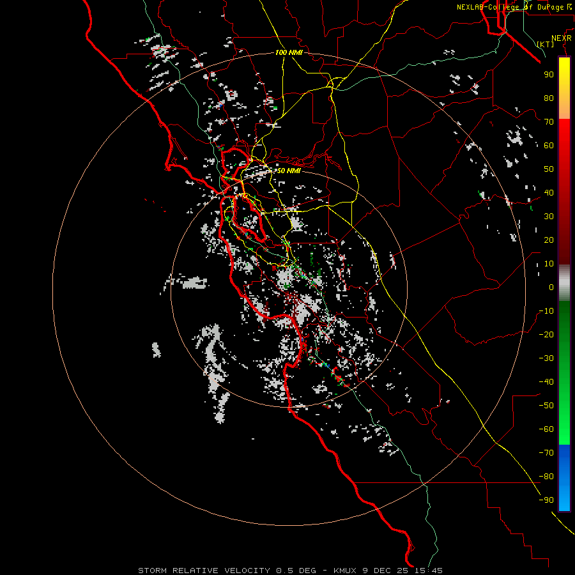Screen dimensions: 575x575
Task: Select the 20 value on velocity scale
Action: (549, 240)
